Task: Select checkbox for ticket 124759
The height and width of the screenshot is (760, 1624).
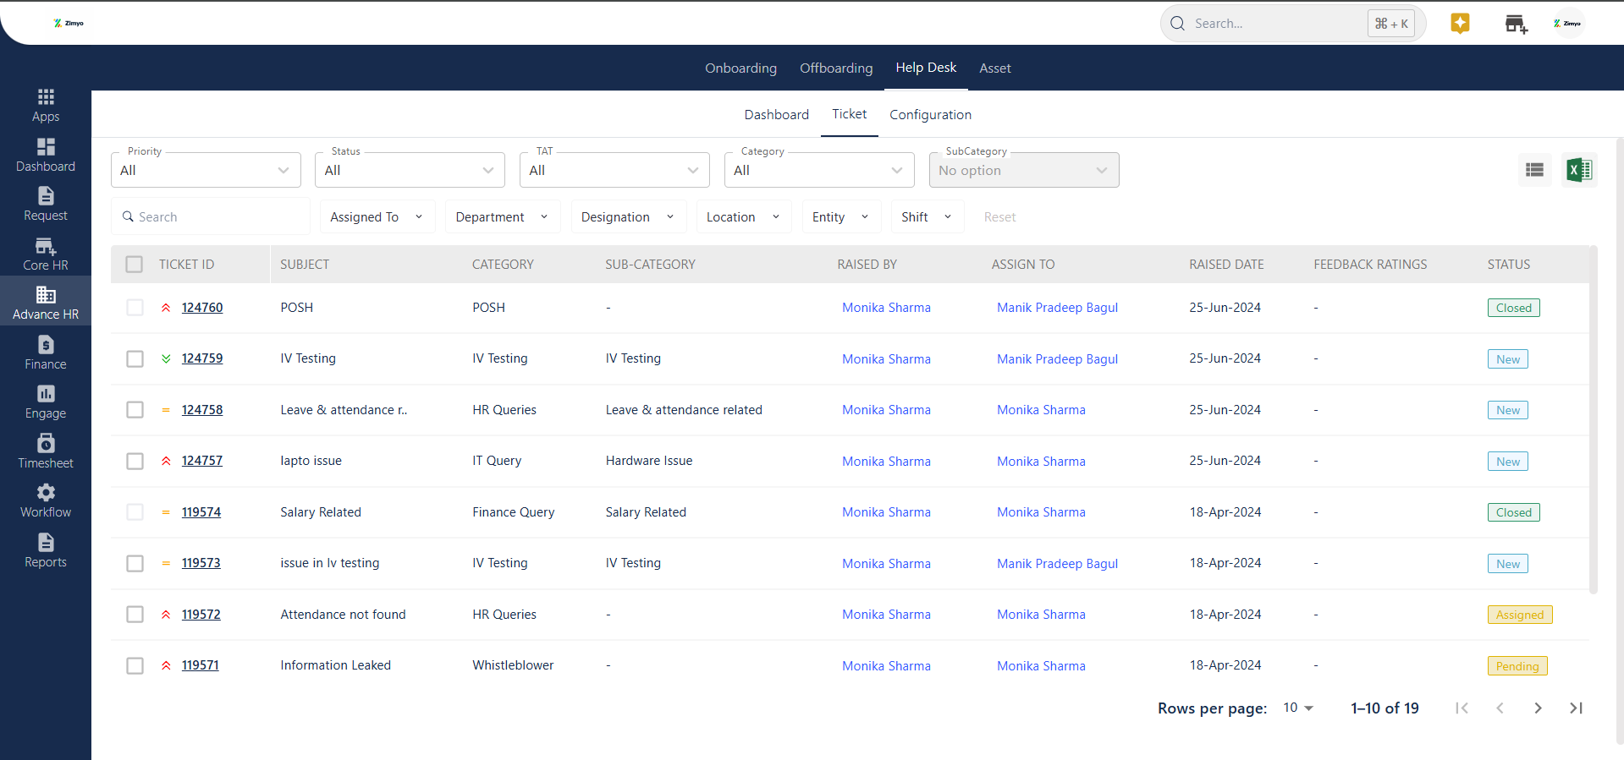Action: pyautogui.click(x=135, y=358)
